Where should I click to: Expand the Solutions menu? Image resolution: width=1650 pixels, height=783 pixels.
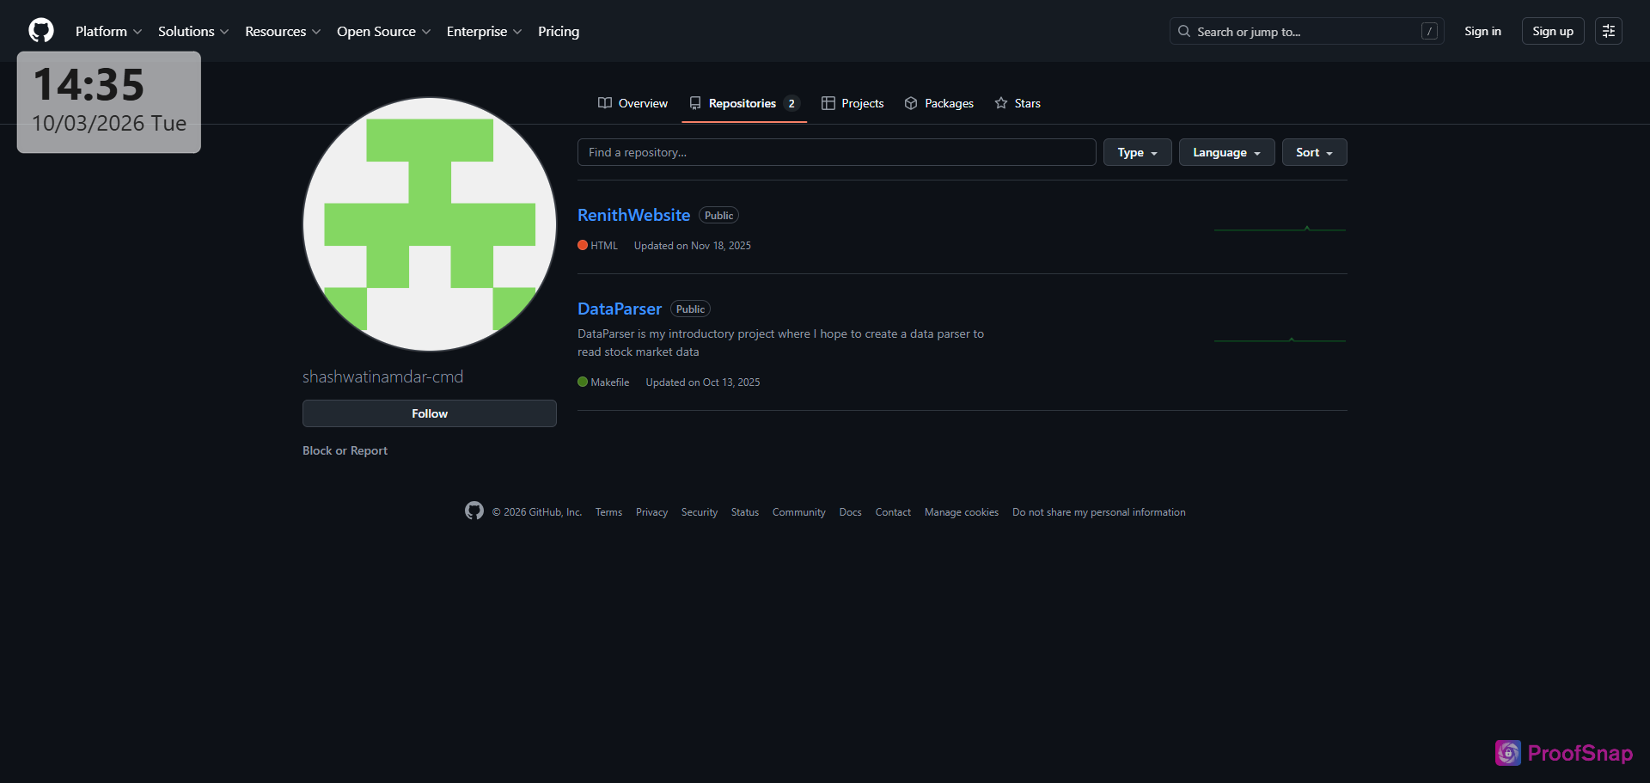193,31
